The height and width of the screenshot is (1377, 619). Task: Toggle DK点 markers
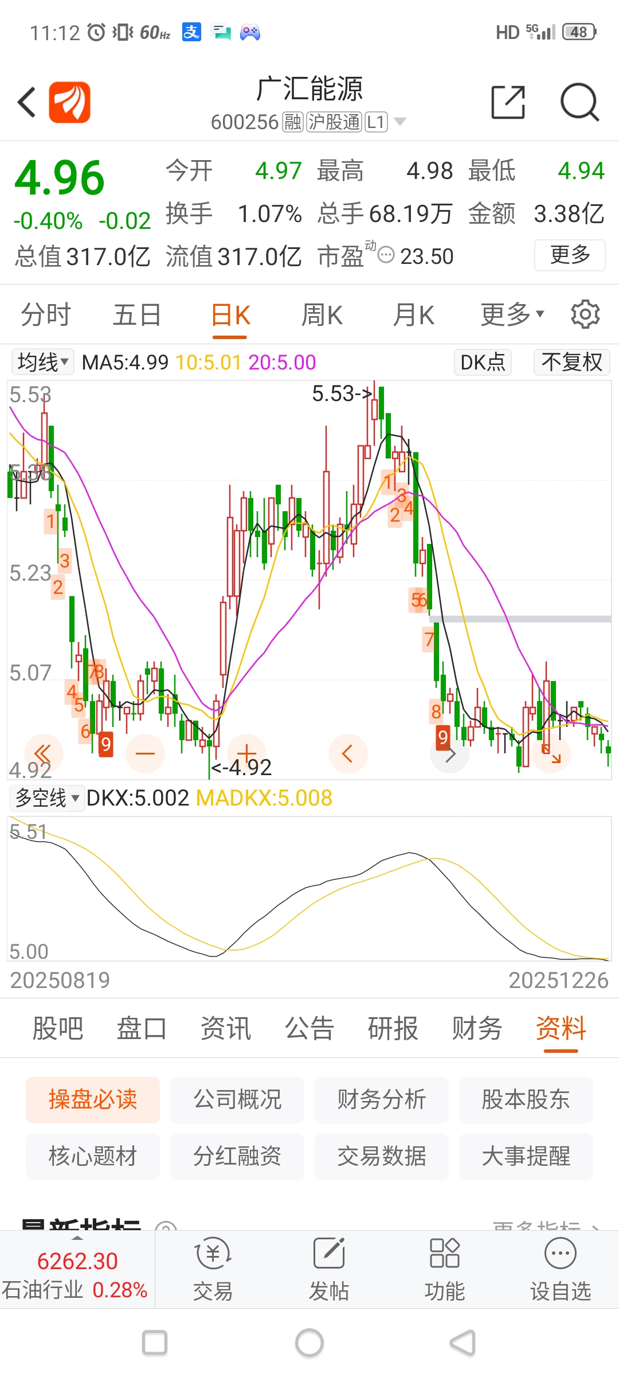tap(483, 362)
